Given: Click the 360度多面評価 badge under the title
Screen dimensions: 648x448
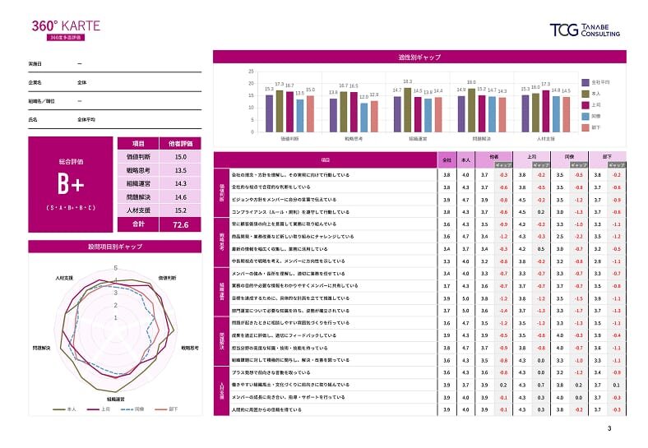Looking at the screenshot, I should click(66, 38).
